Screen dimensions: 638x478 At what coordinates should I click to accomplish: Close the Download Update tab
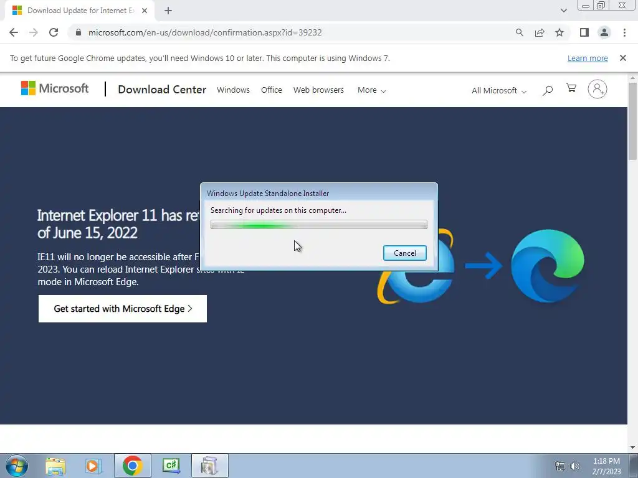[145, 11]
